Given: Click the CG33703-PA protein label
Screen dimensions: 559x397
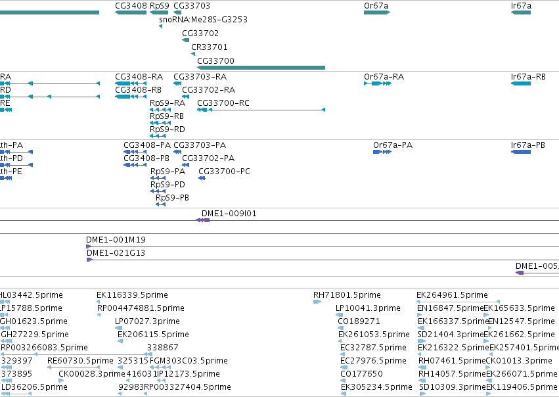Looking at the screenshot, I should [200, 145].
